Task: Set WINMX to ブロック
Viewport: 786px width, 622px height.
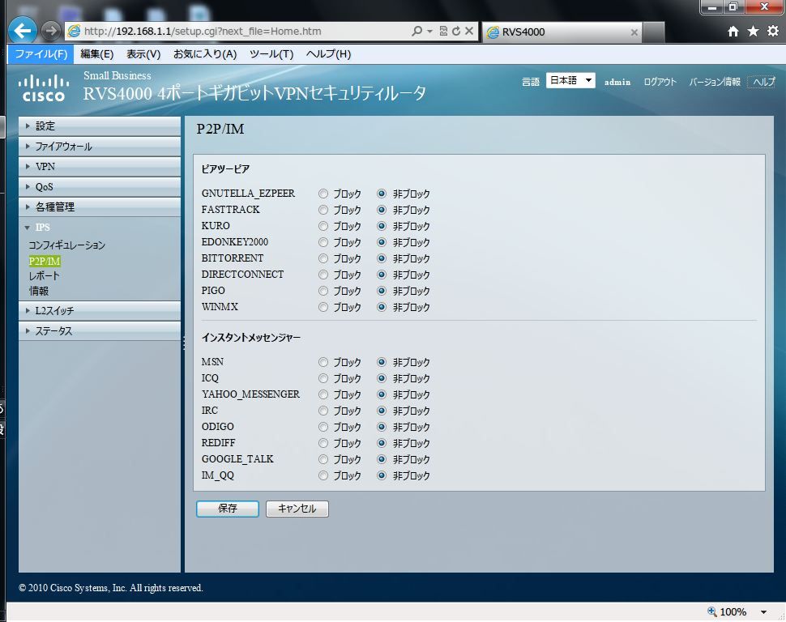Action: point(323,307)
